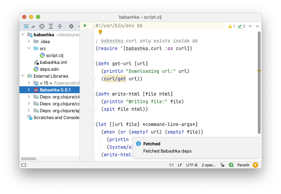
Task: Click the project panel horizontal scrollbar
Action: [28, 159]
